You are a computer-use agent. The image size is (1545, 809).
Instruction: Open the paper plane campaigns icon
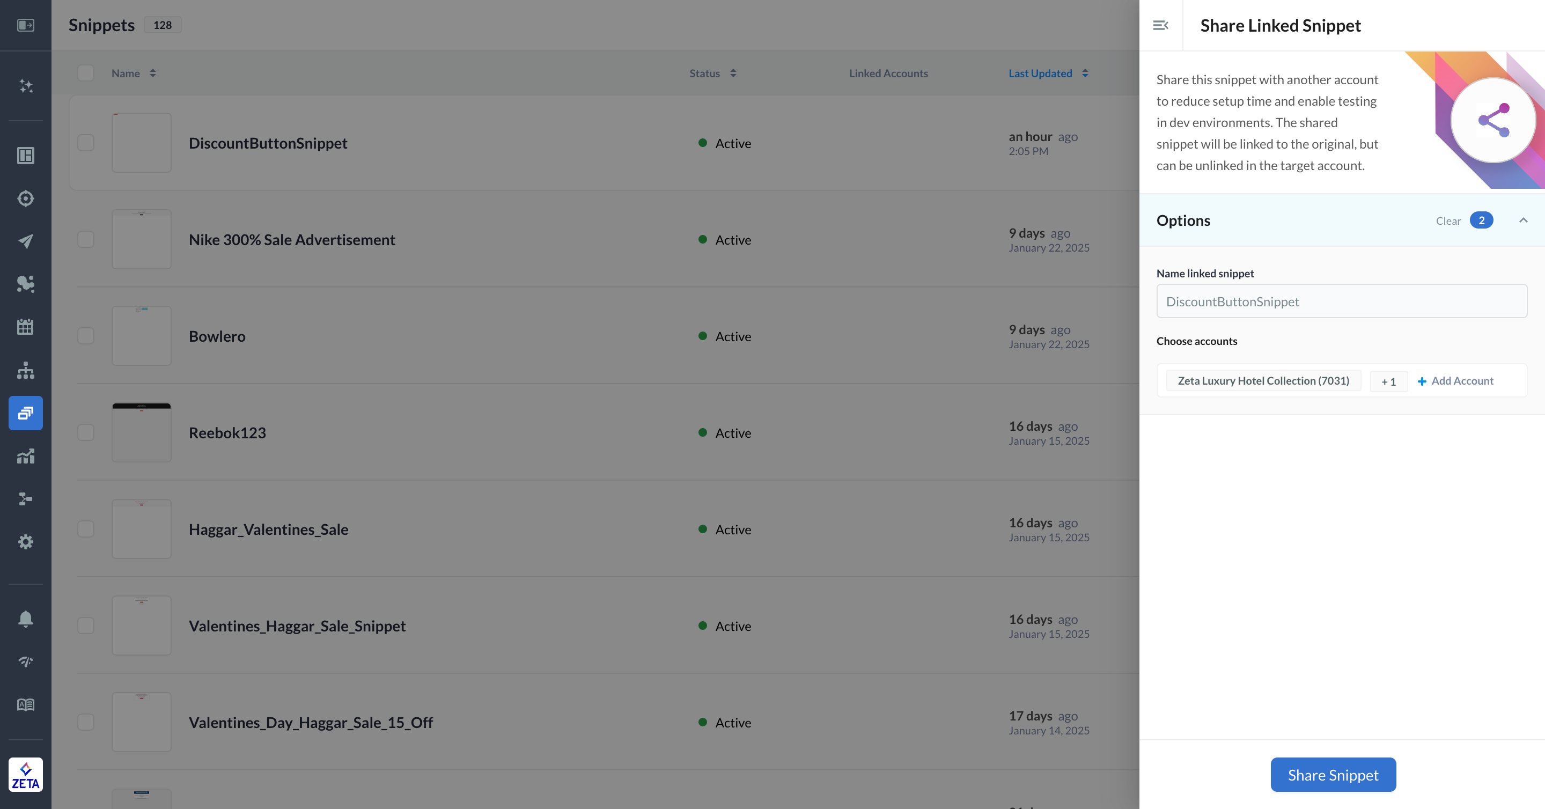click(x=25, y=241)
